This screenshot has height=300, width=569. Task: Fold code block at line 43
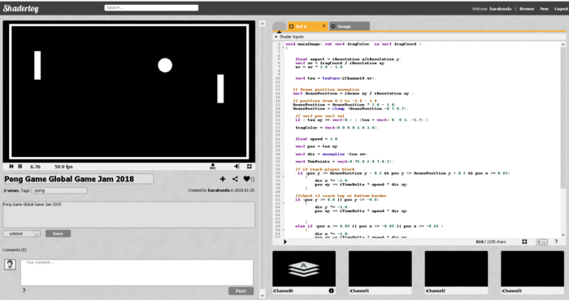[283, 203]
